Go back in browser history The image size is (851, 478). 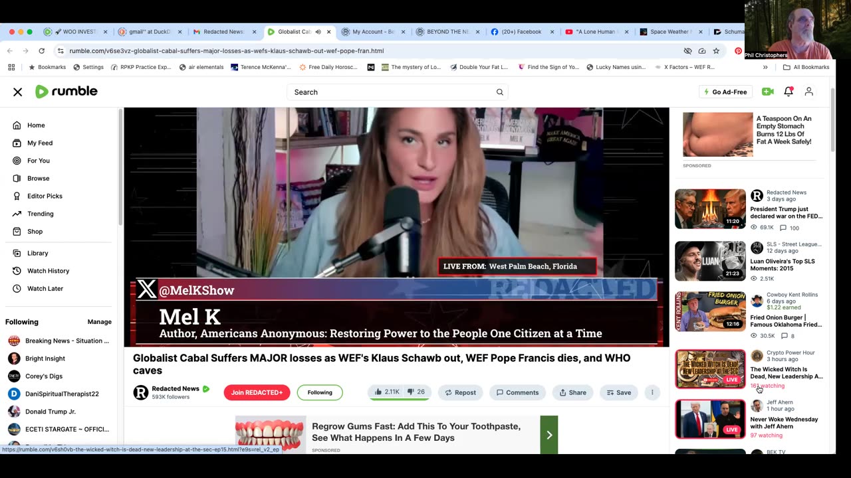[9, 50]
